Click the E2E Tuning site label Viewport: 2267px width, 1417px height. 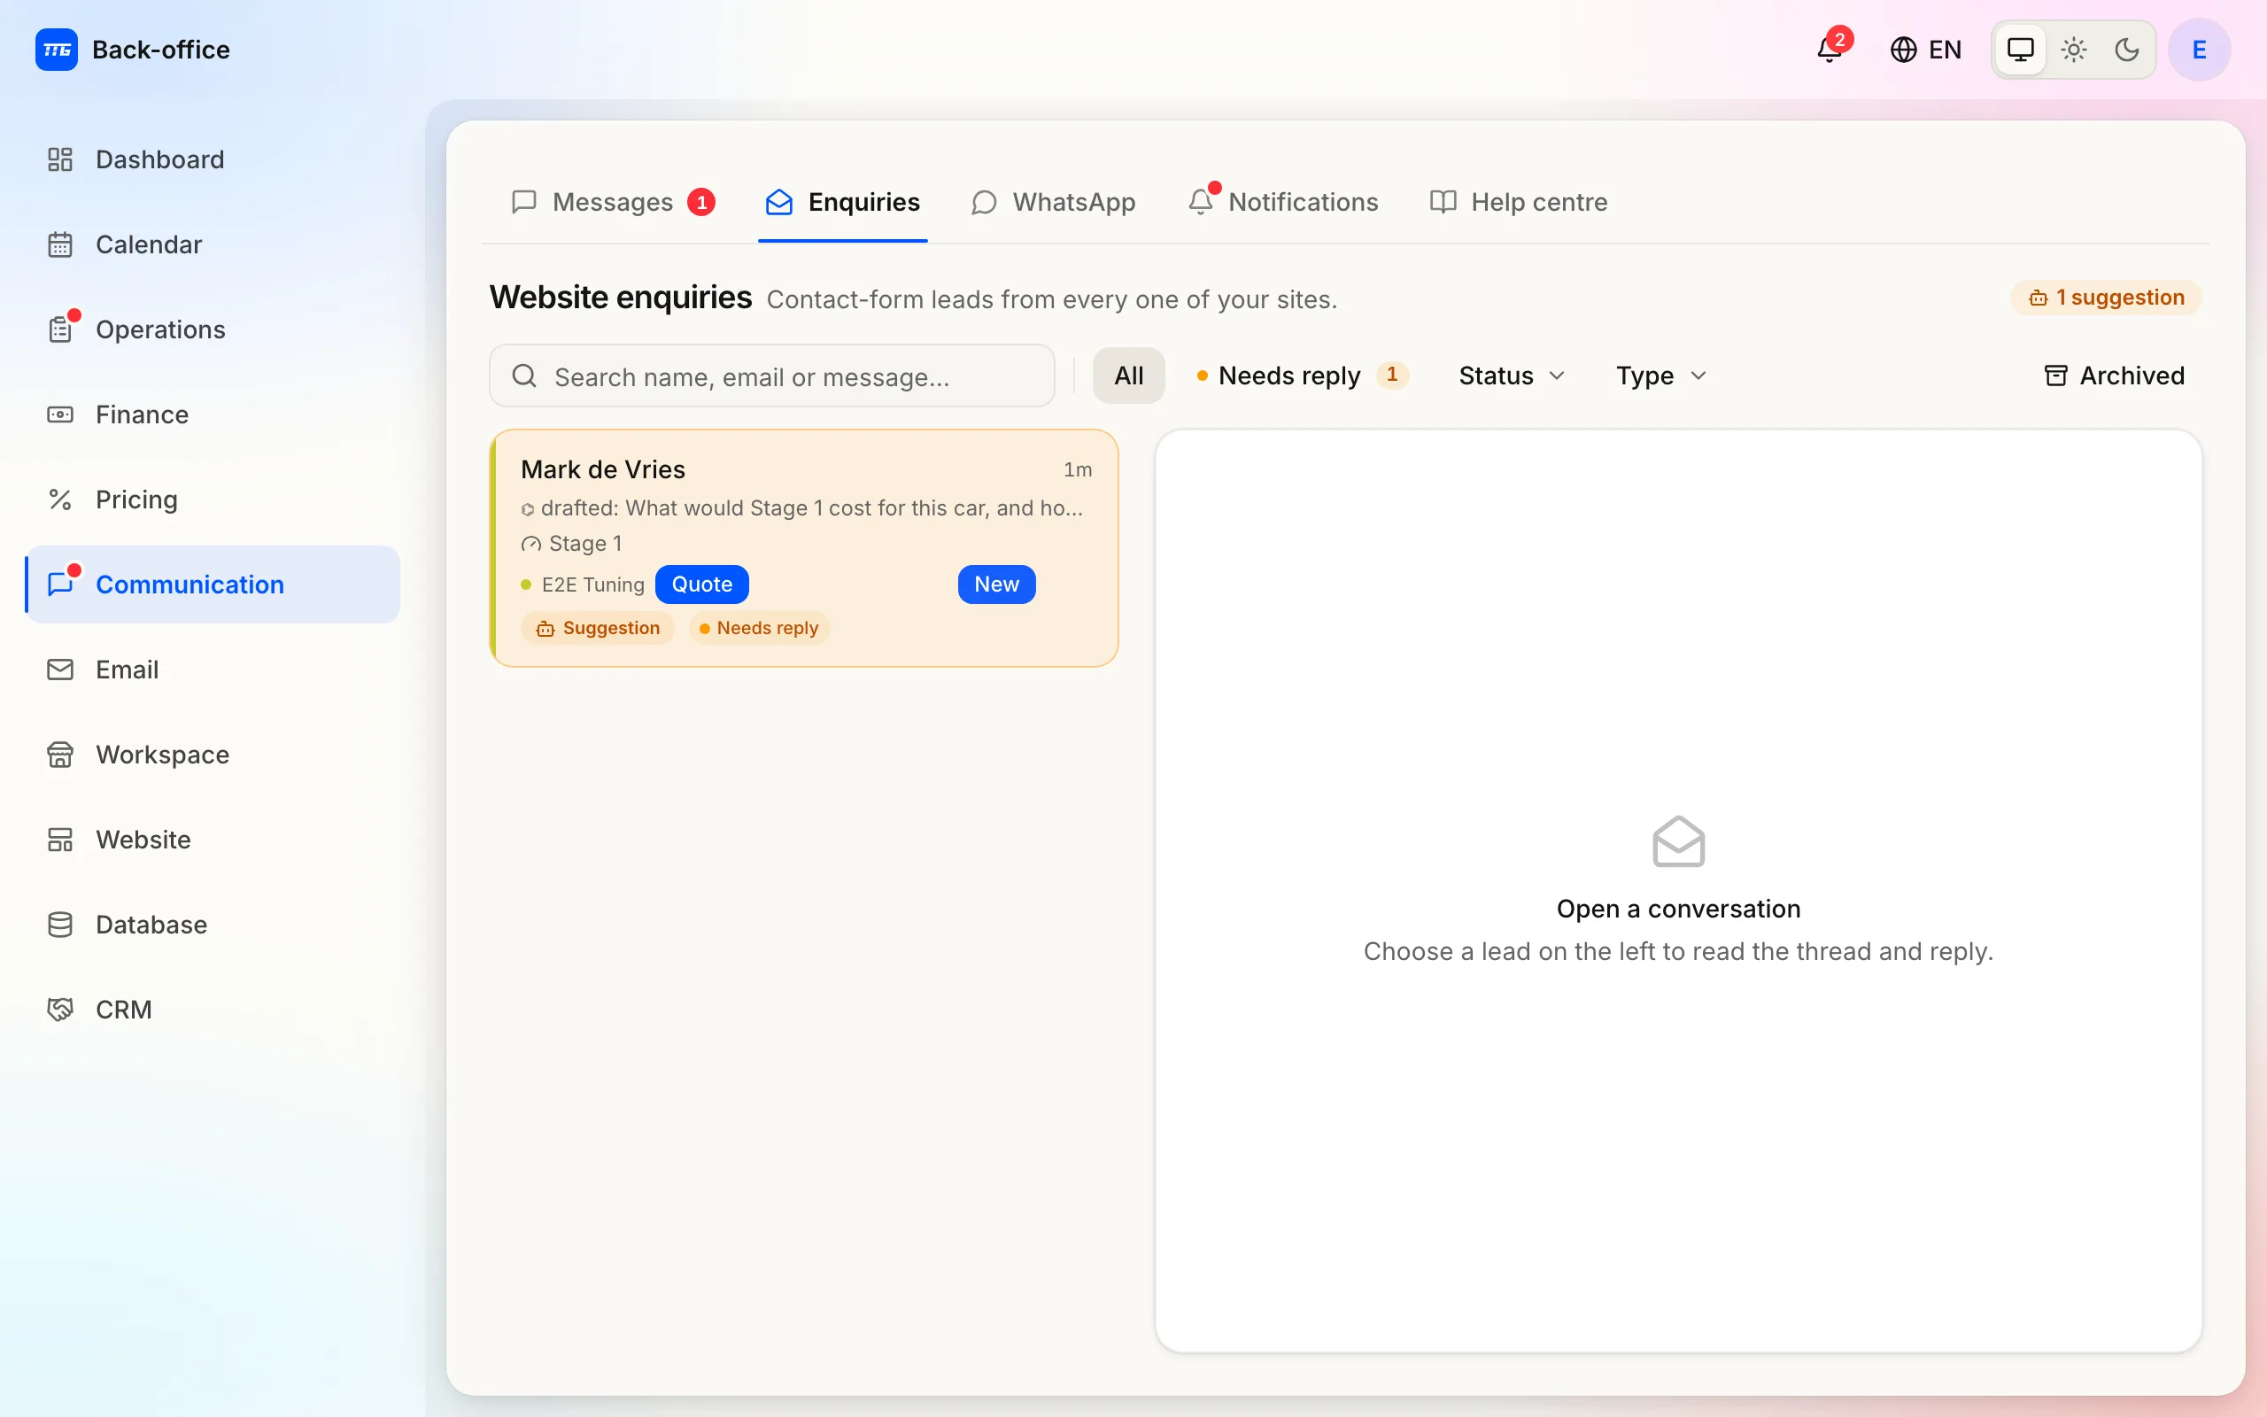click(593, 585)
